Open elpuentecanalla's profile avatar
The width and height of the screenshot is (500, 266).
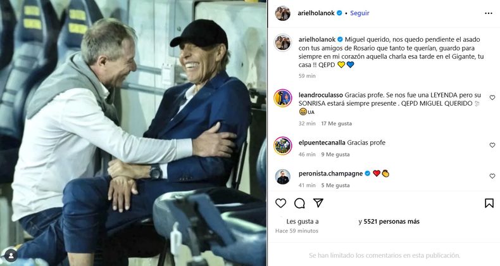[283, 146]
